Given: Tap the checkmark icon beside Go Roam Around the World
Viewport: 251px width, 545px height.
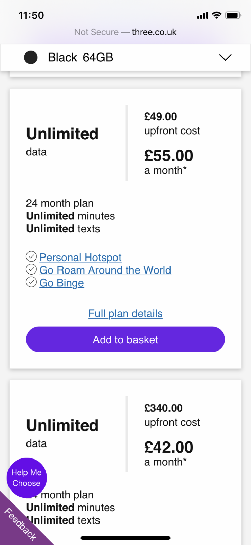Looking at the screenshot, I should coord(31,269).
